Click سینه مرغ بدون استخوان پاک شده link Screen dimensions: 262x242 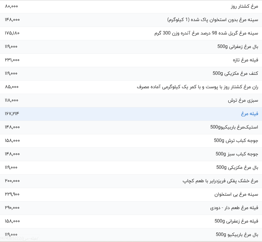213,20
